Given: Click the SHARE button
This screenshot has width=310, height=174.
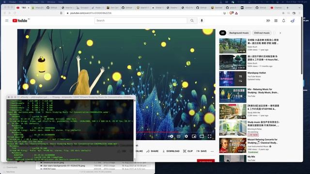Looking at the screenshot, I should click(x=153, y=151).
